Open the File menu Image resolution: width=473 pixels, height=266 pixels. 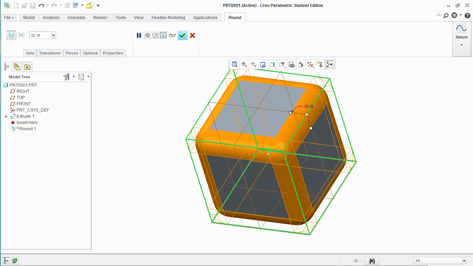click(x=9, y=18)
